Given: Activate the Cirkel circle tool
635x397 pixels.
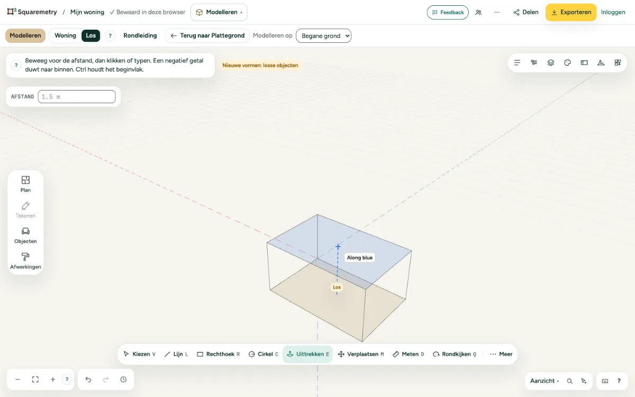Looking at the screenshot, I should [264, 354].
